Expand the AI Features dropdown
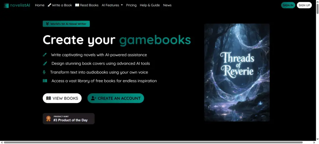The image size is (319, 144). pyautogui.click(x=112, y=5)
